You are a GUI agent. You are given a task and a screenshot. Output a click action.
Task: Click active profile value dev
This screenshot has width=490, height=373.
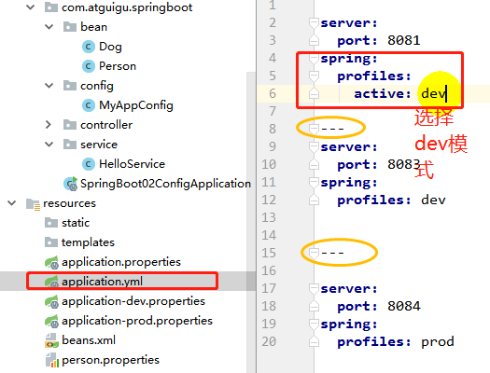433,93
